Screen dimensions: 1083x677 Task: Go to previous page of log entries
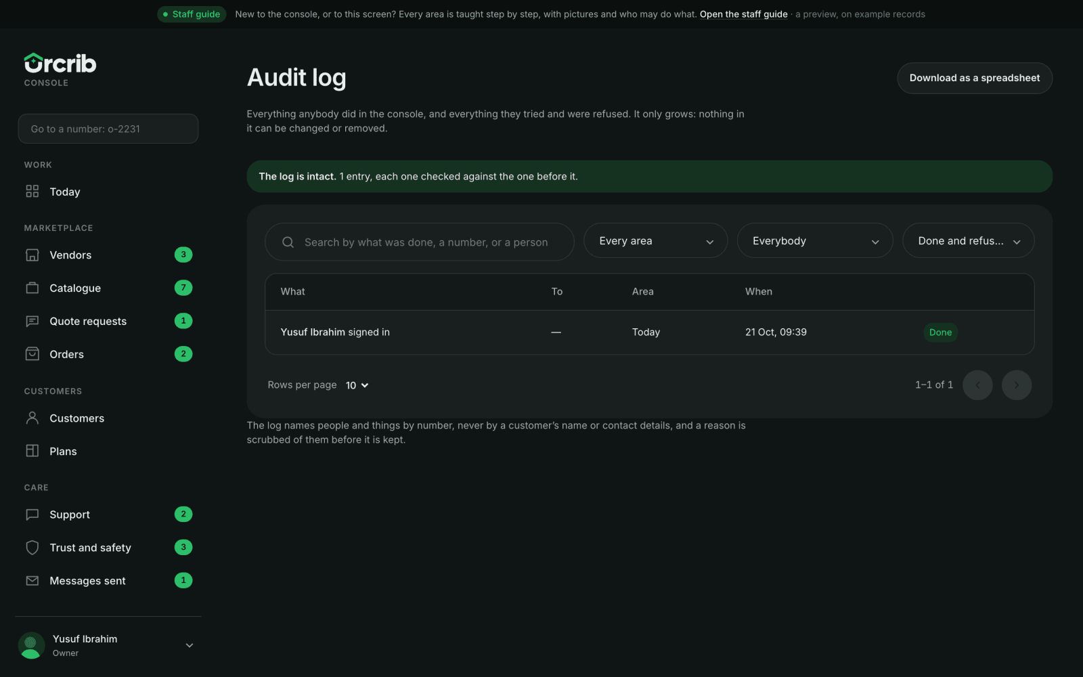pyautogui.click(x=977, y=385)
